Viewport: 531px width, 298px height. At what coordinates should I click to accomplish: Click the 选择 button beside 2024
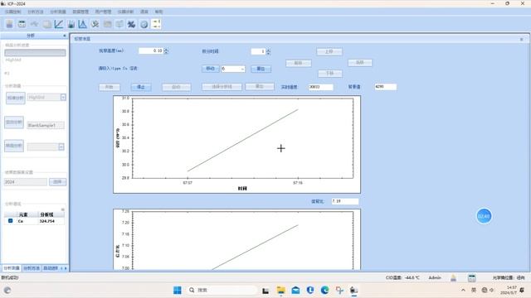pyautogui.click(x=57, y=182)
